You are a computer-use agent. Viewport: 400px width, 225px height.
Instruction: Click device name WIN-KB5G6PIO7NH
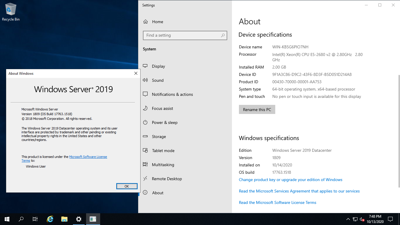point(290,47)
